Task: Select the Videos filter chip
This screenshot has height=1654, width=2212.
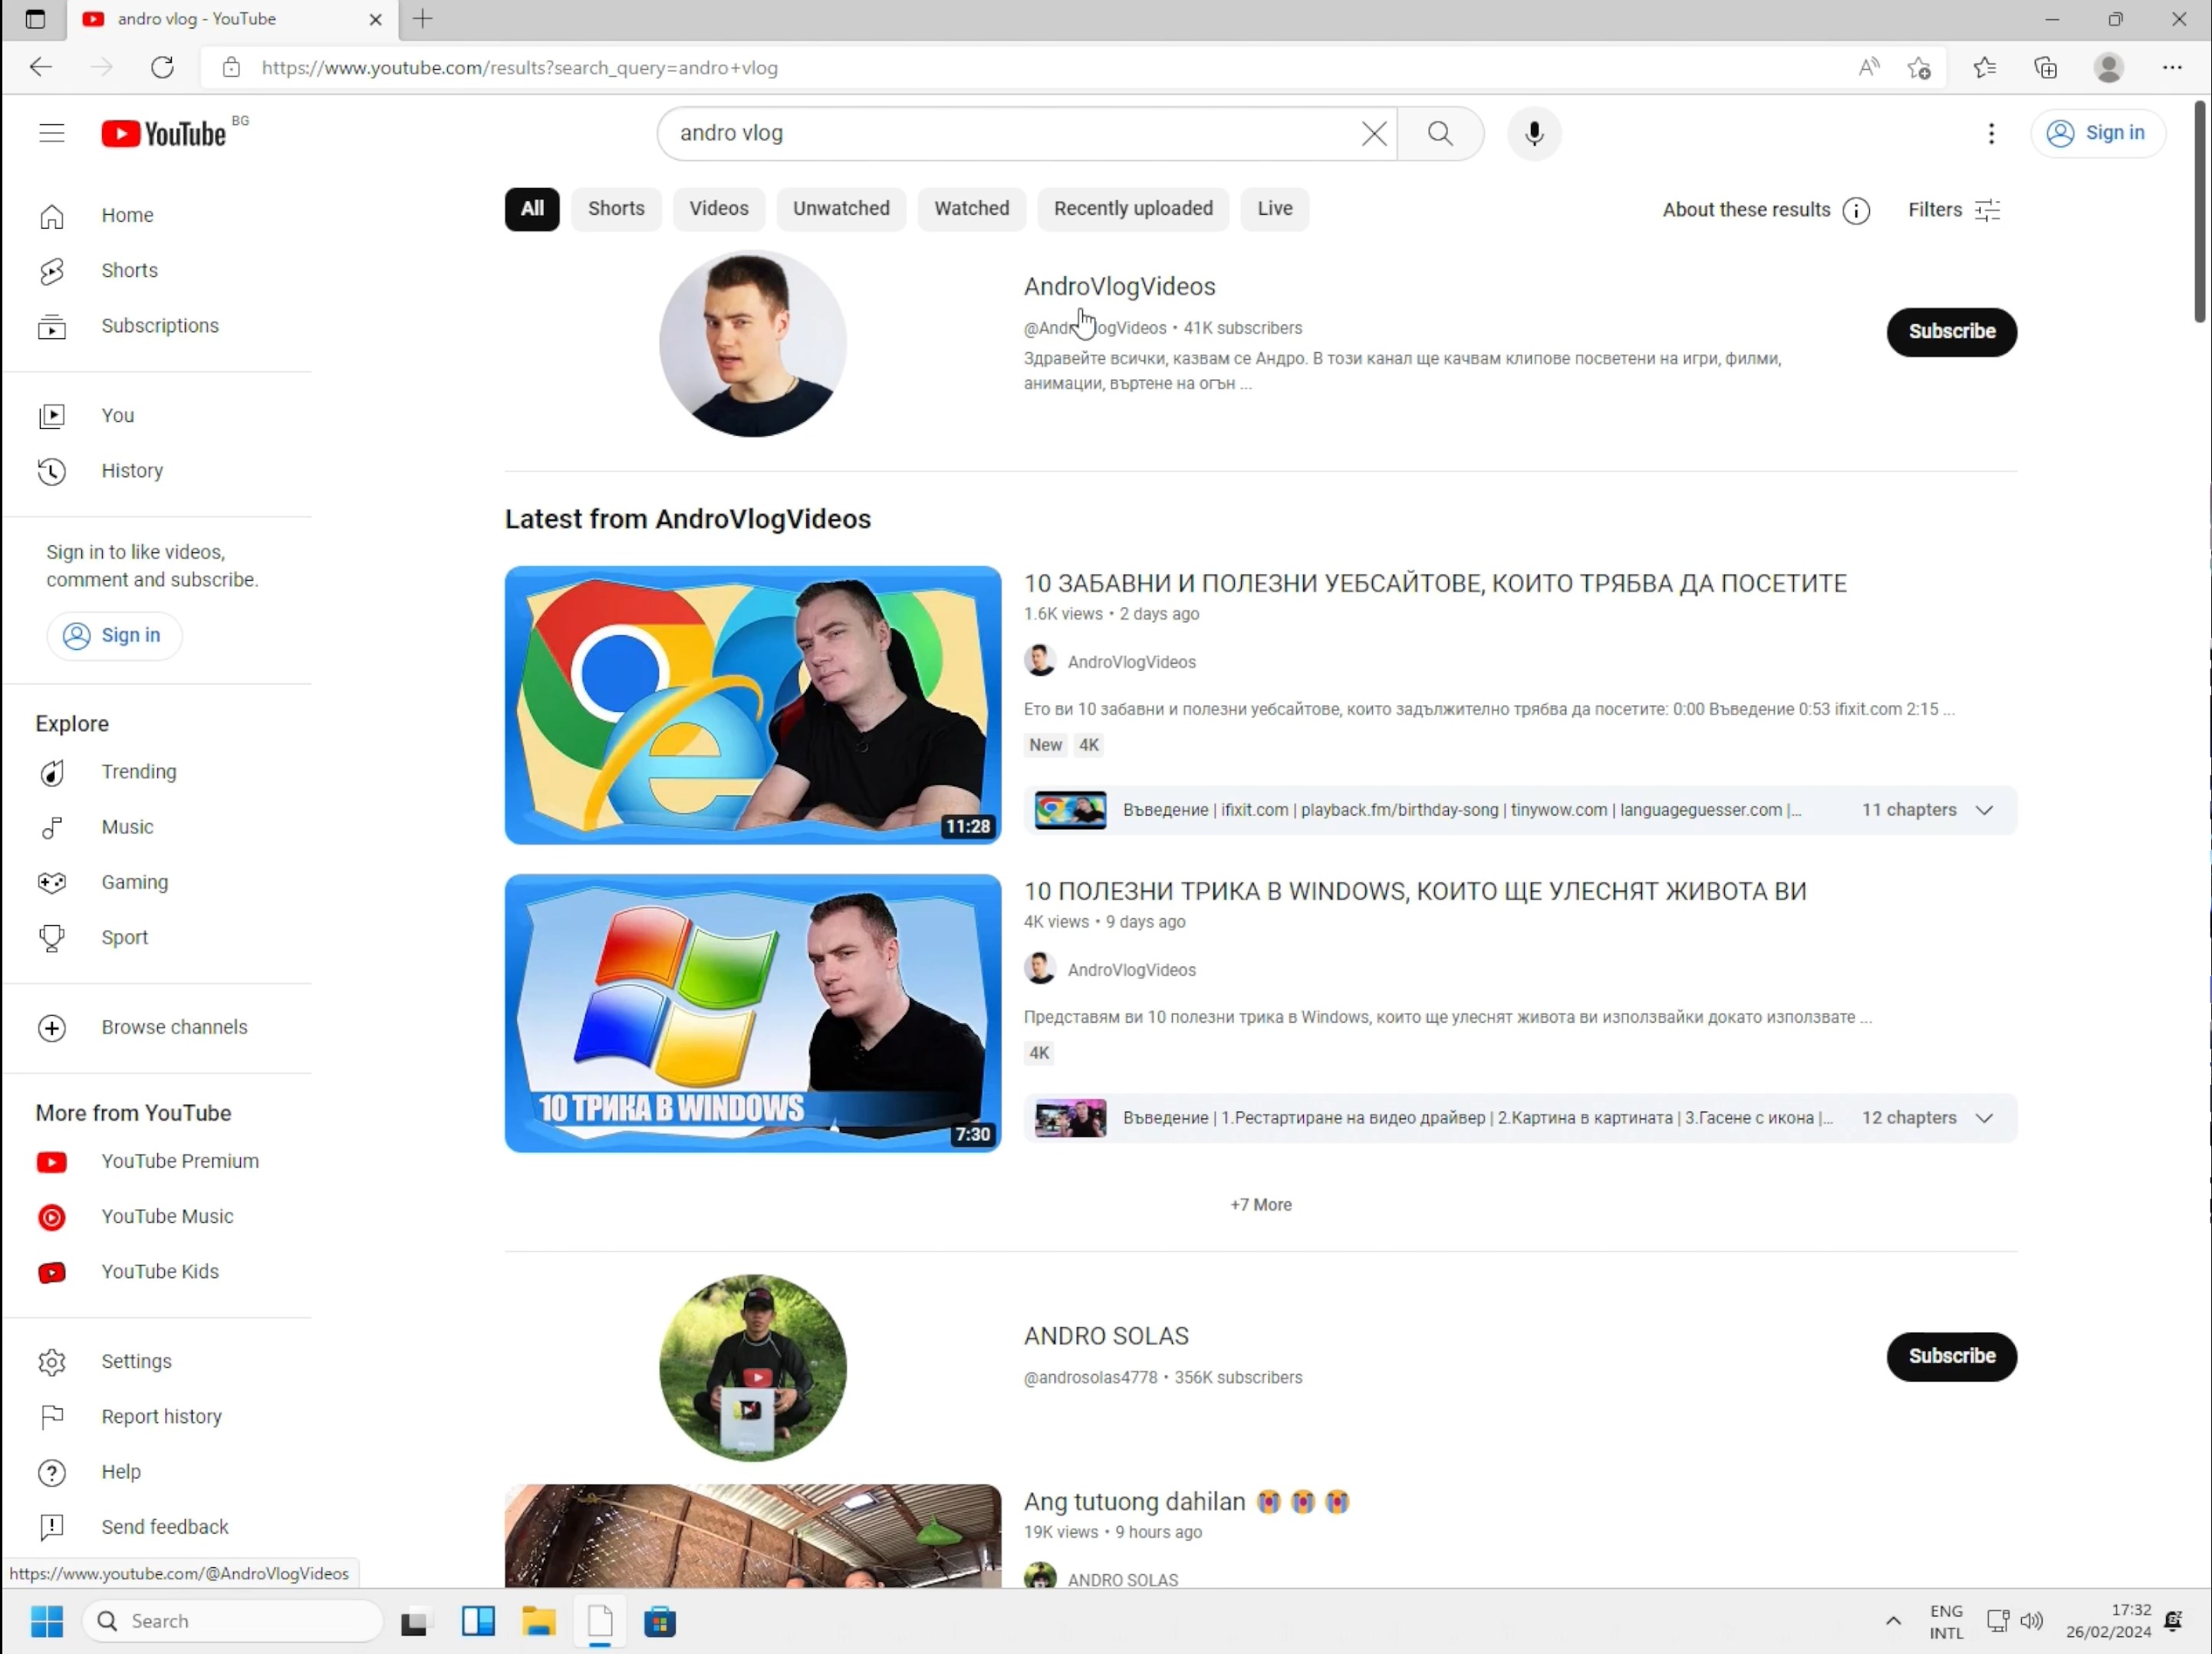Action: coord(718,209)
